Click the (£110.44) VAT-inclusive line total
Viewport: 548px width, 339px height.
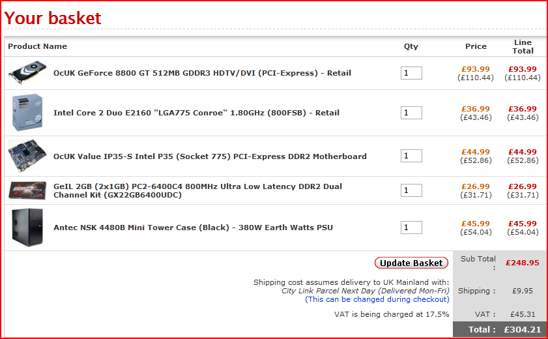coord(523,78)
